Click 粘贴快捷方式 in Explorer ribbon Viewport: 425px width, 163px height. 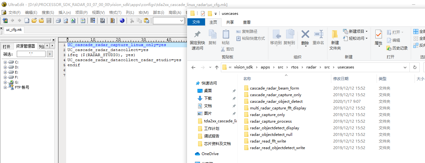251,38
